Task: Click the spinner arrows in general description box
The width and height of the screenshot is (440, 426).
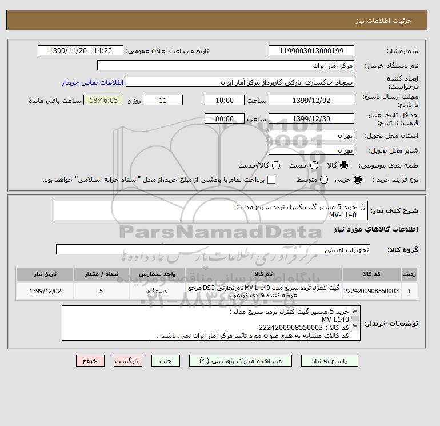Action: (x=362, y=206)
